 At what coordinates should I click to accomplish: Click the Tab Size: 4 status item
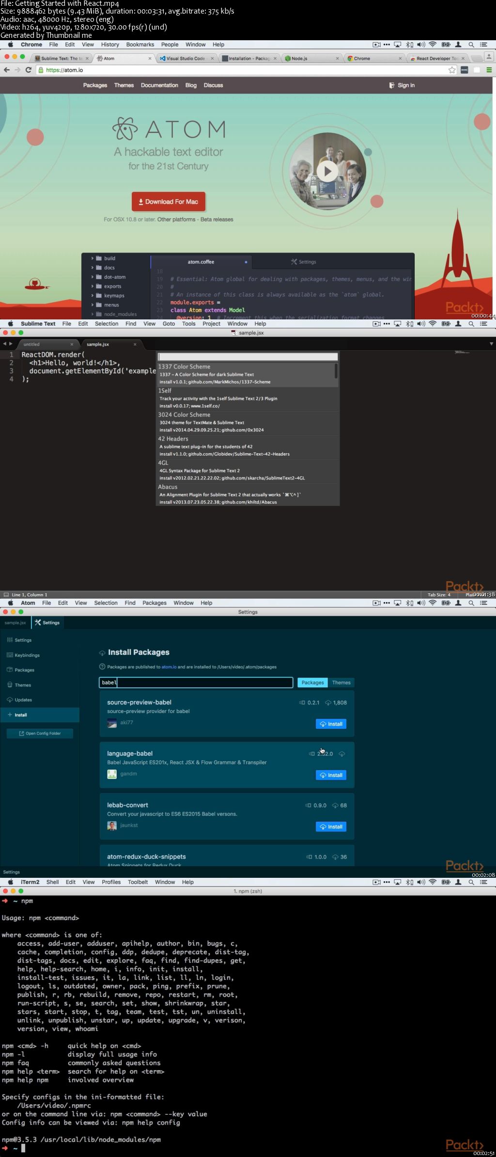439,595
